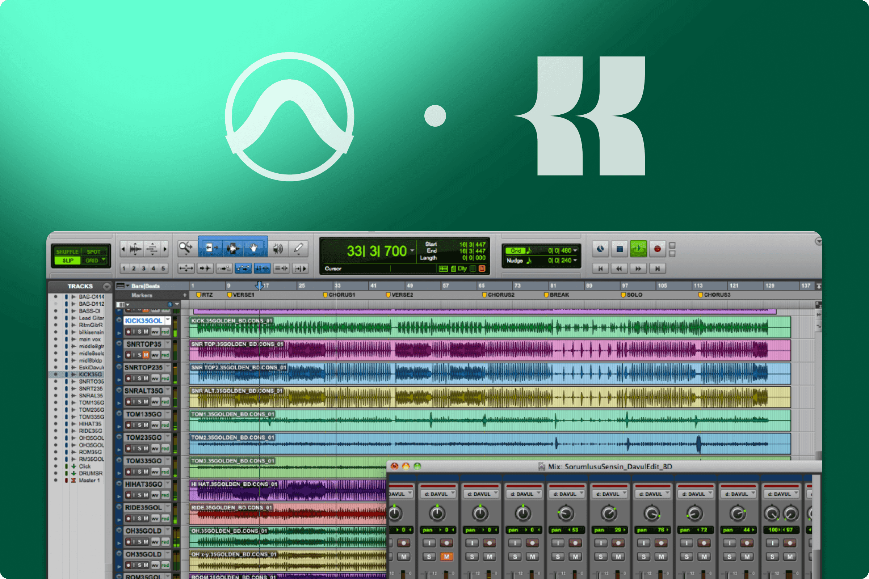869x579 pixels.
Task: Open the TRACKS list popup menu
Action: 107,286
